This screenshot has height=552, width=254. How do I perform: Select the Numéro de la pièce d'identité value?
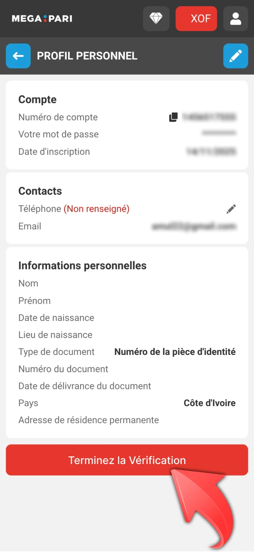(175, 351)
